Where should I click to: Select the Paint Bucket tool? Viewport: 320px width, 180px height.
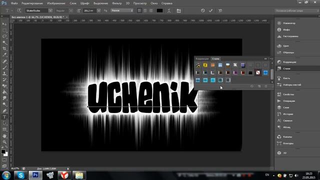click(x=4, y=92)
